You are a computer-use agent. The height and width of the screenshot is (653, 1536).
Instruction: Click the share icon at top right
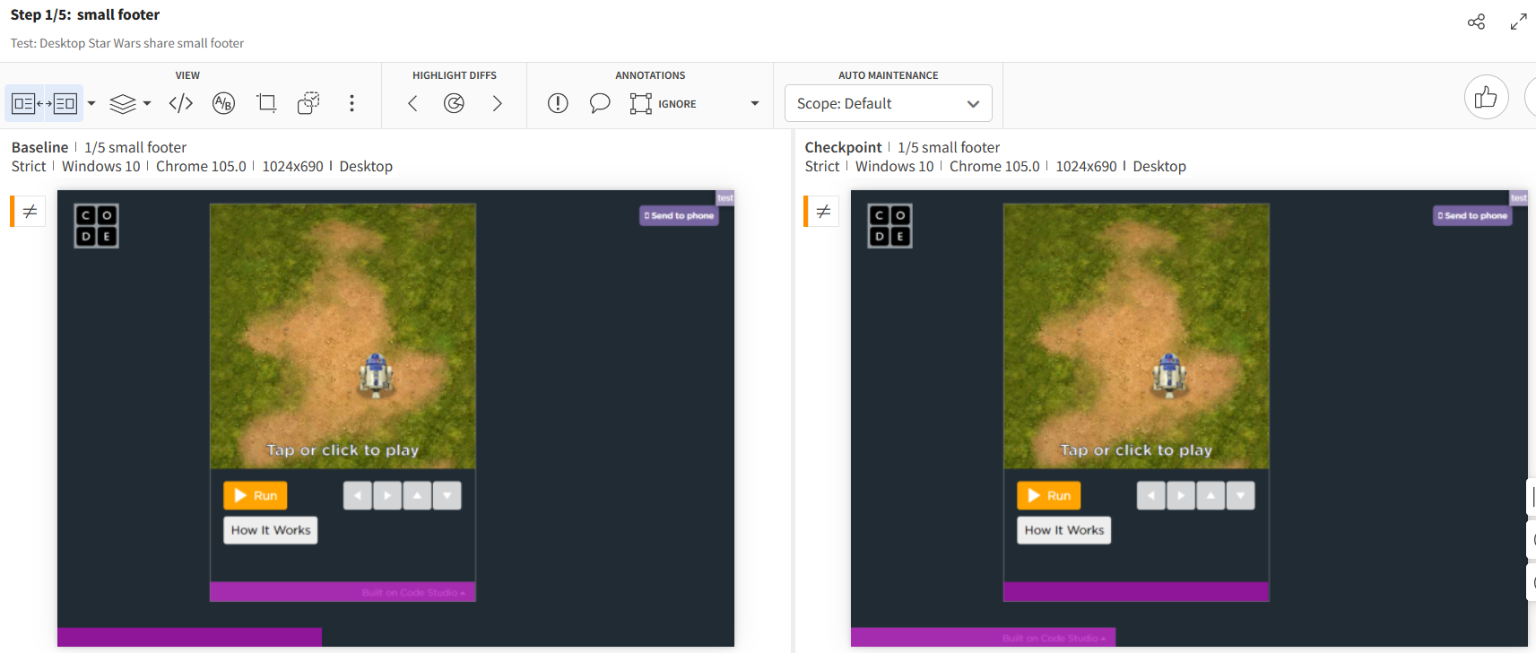pyautogui.click(x=1477, y=22)
